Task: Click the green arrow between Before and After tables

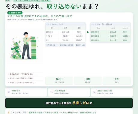Action: coord(88,32)
